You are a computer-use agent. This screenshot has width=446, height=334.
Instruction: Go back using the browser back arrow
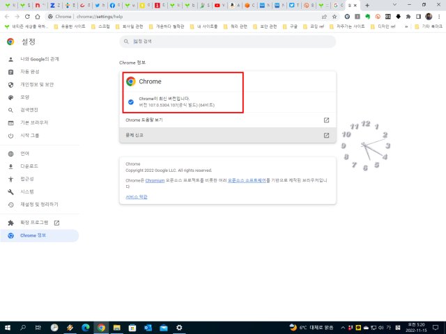click(7, 17)
